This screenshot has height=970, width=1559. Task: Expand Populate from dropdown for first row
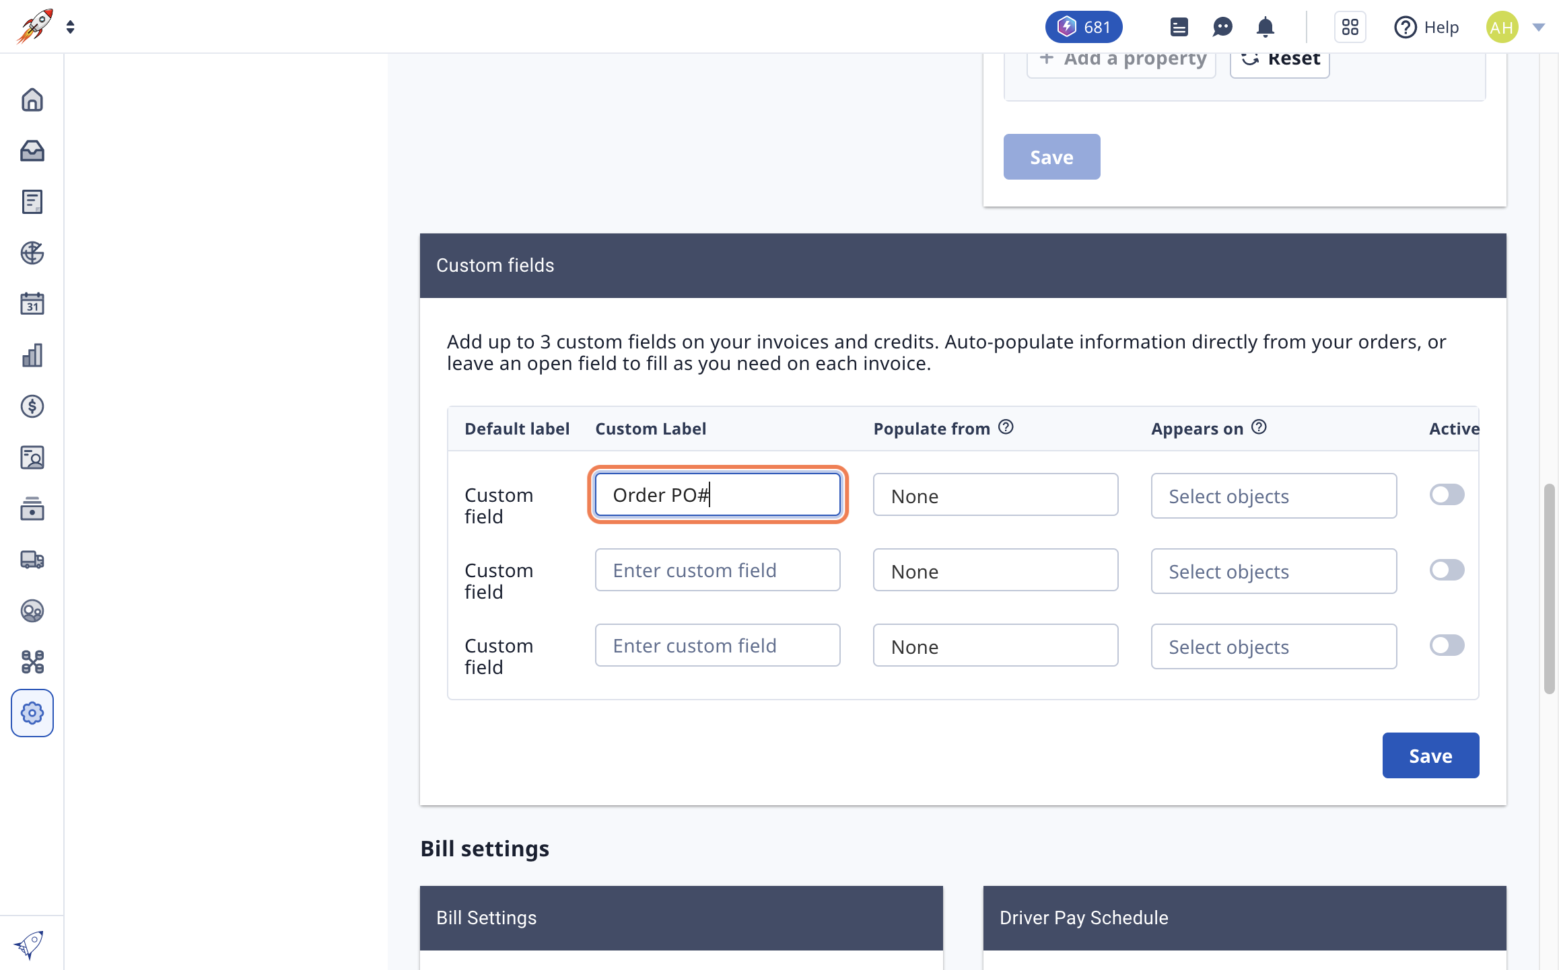point(996,495)
